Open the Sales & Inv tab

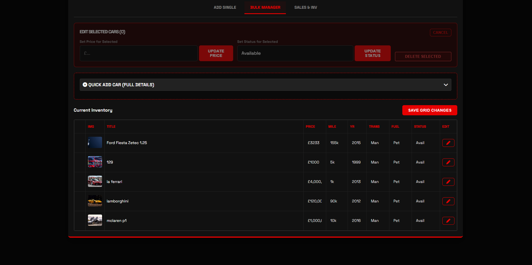point(306,7)
